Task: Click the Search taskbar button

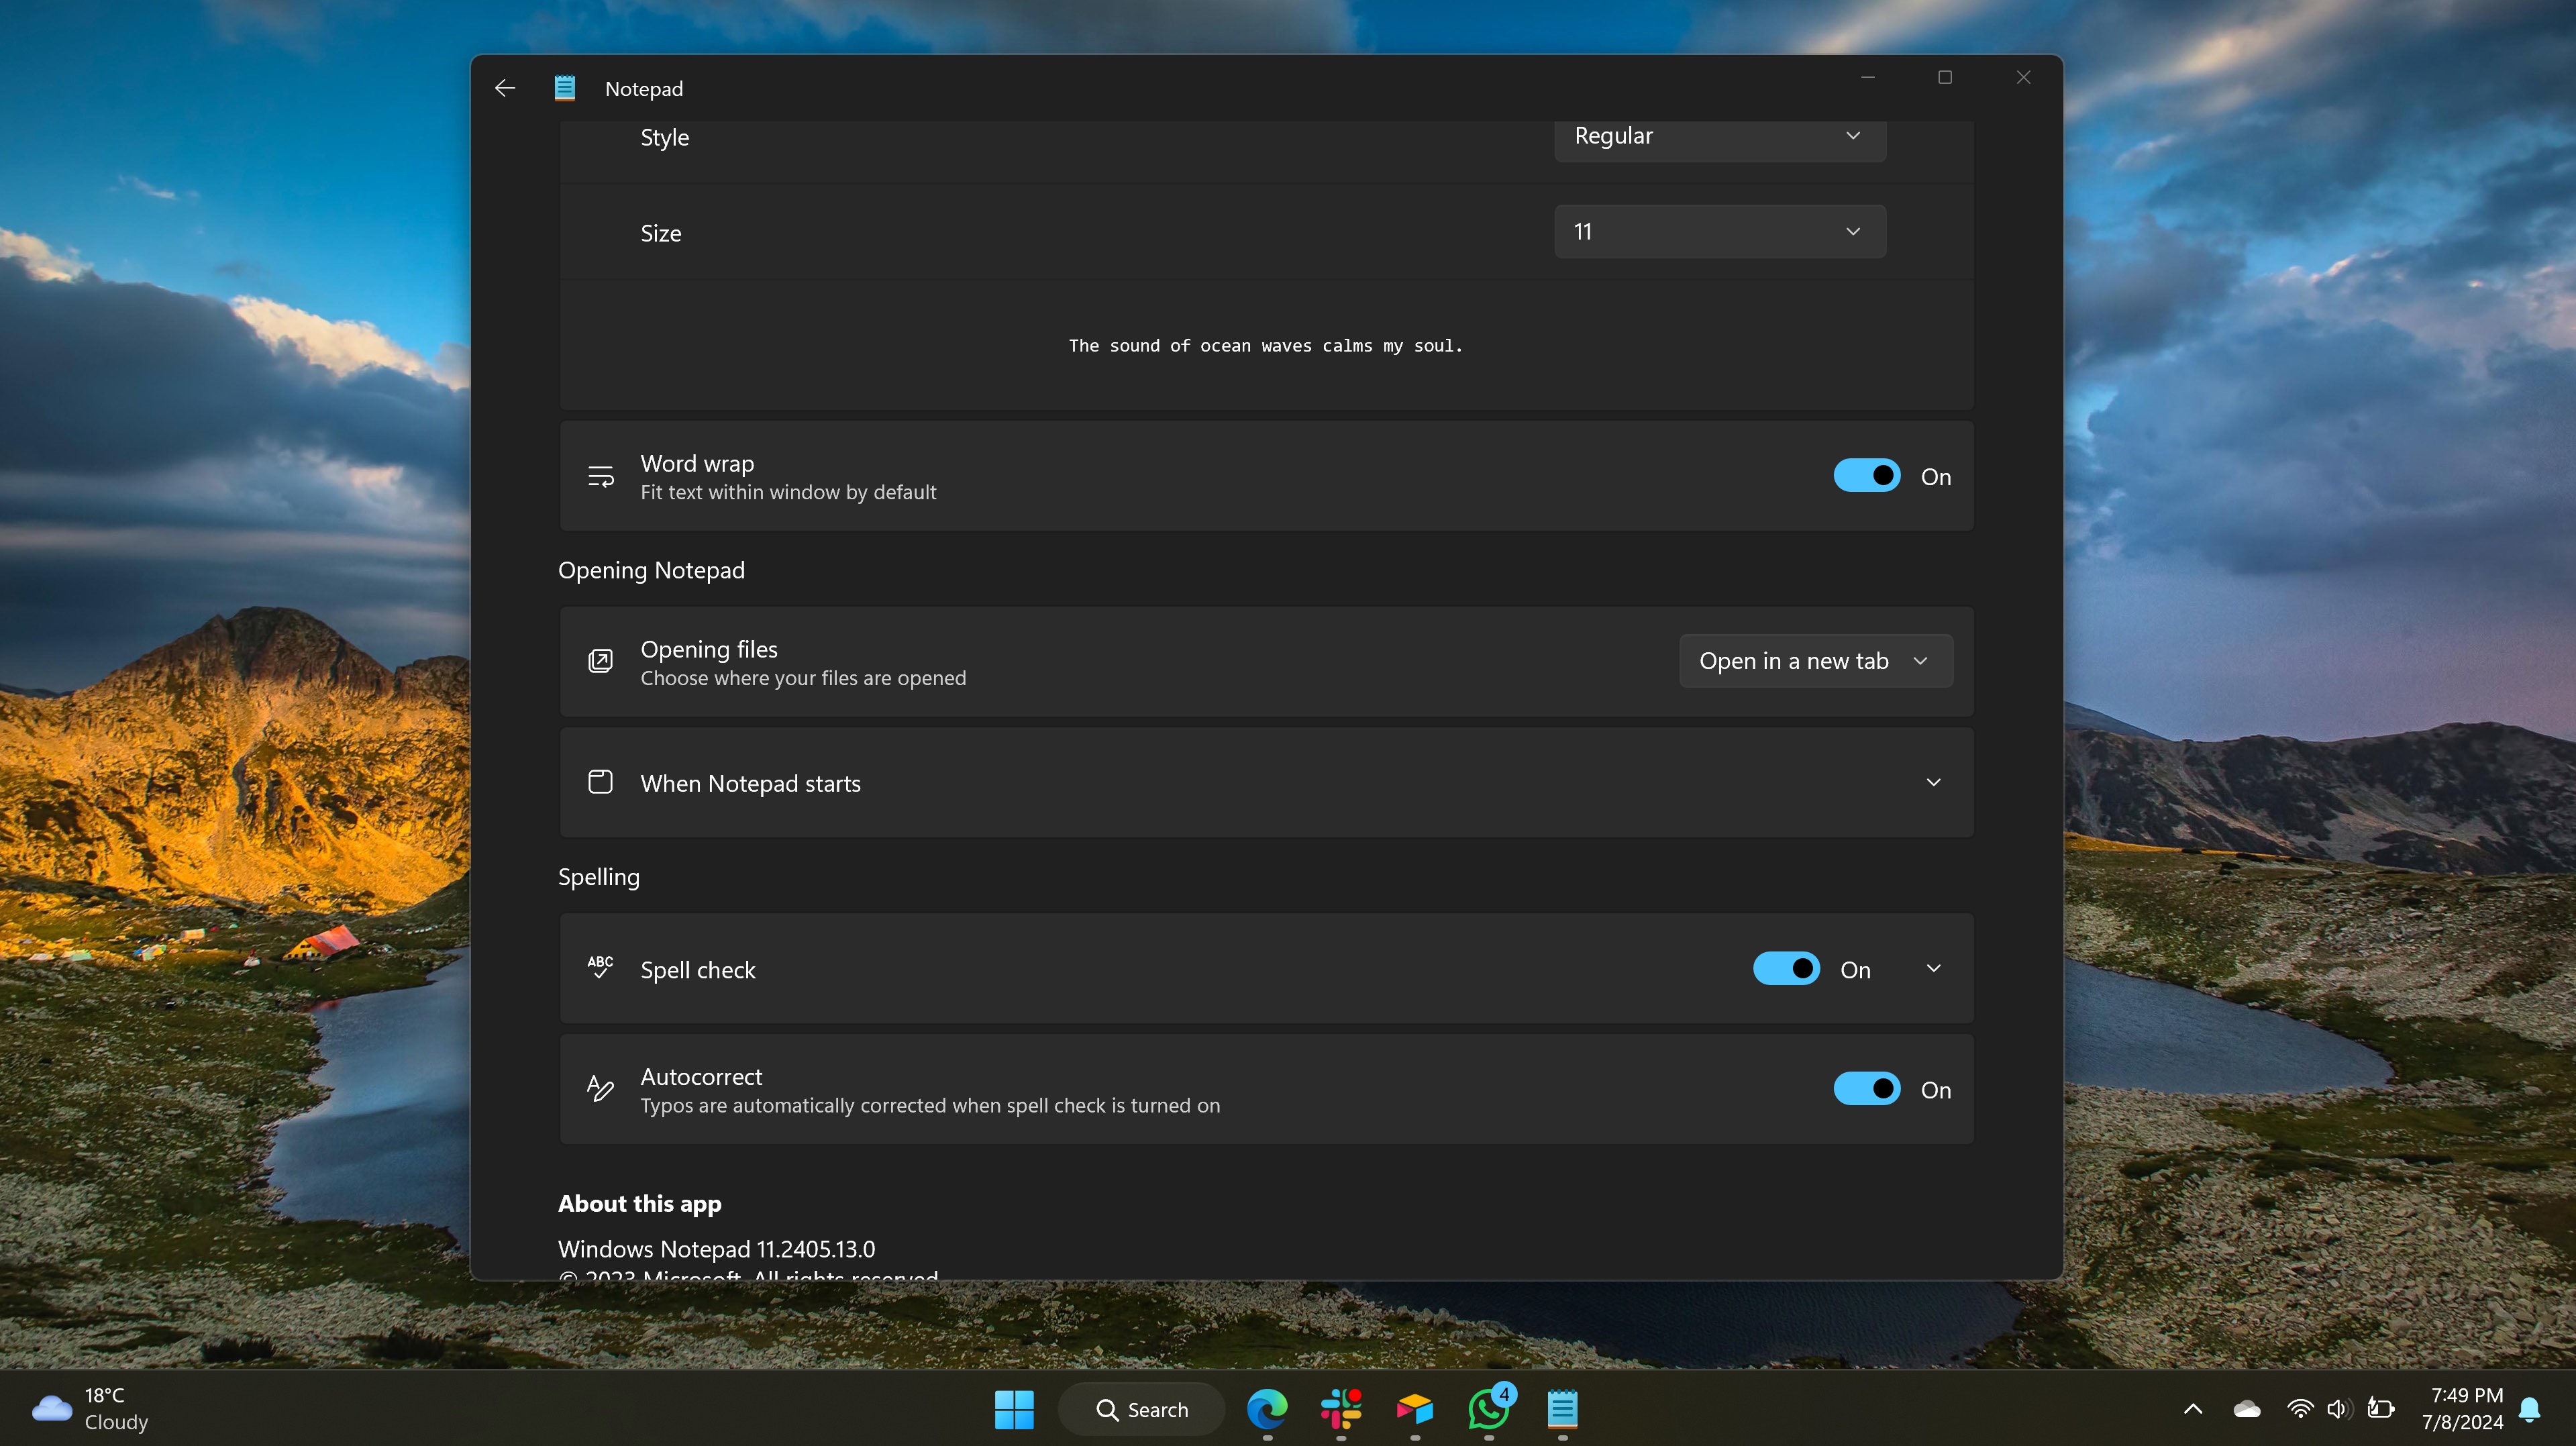Action: [x=1145, y=1409]
